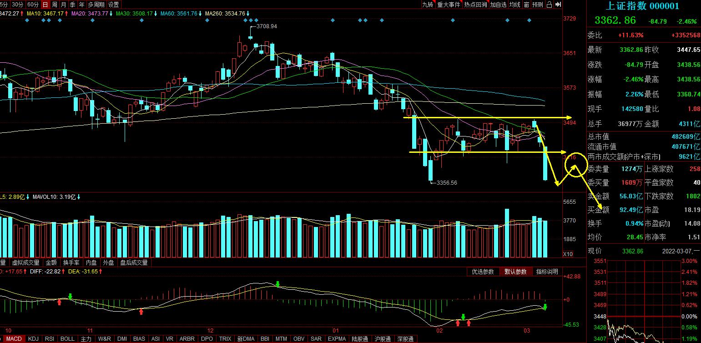Image resolution: width=701 pixels, height=343 pixels.
Task: Select the DPO indicator tab
Action: click(207, 339)
